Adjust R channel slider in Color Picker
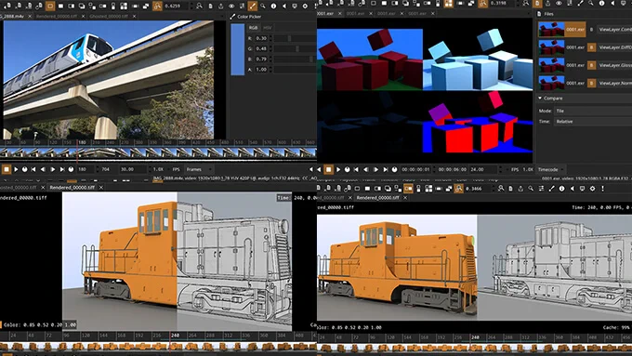 pyautogui.click(x=295, y=38)
